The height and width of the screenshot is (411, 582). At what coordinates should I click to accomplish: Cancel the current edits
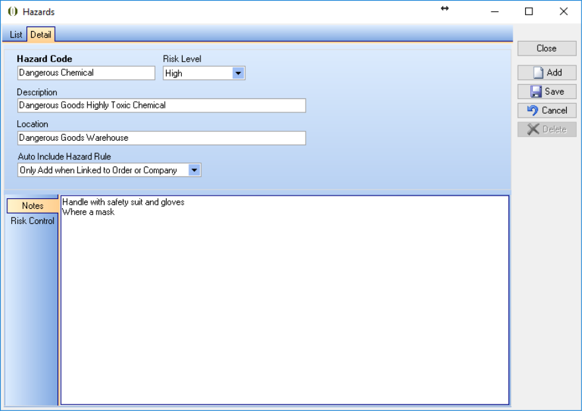point(547,110)
